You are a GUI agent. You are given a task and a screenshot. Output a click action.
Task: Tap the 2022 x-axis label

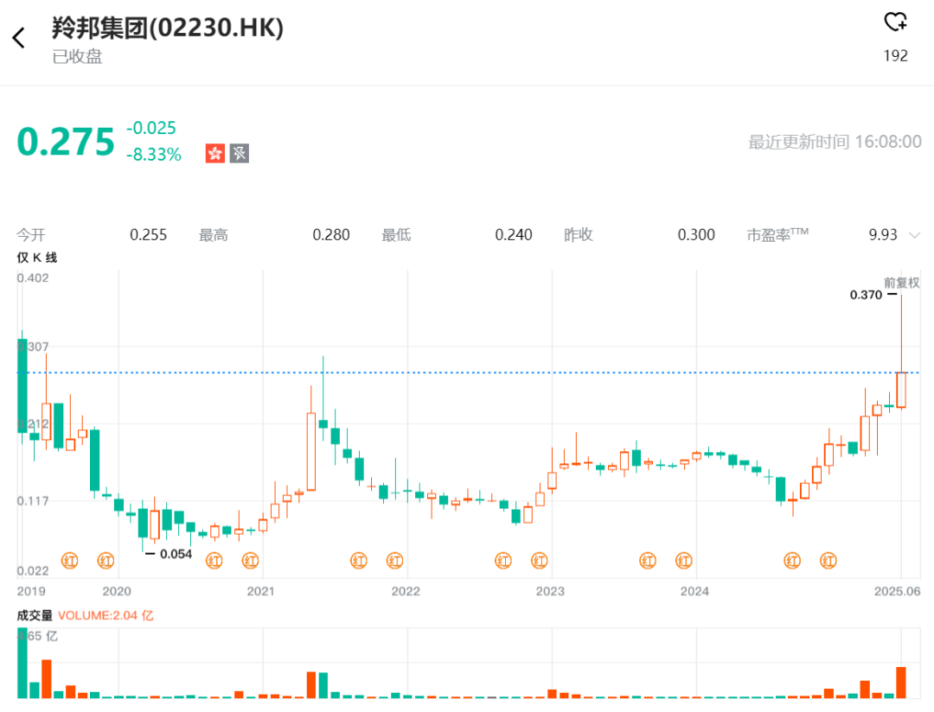click(406, 591)
